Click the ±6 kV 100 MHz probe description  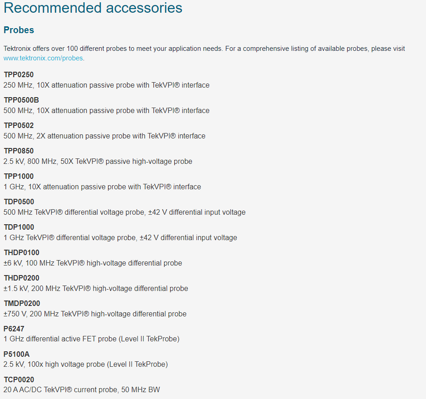(93, 263)
